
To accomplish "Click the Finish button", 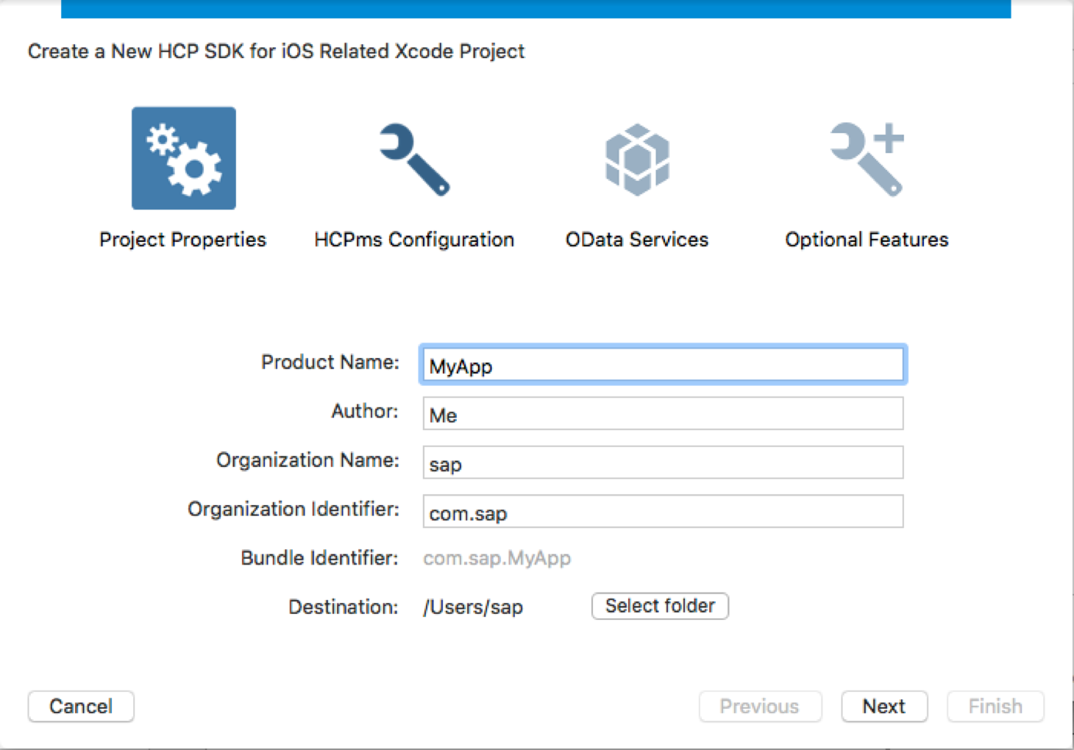I will pos(995,707).
